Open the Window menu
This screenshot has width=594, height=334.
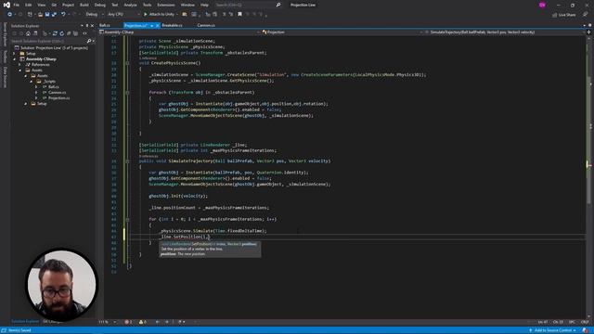[x=187, y=5]
